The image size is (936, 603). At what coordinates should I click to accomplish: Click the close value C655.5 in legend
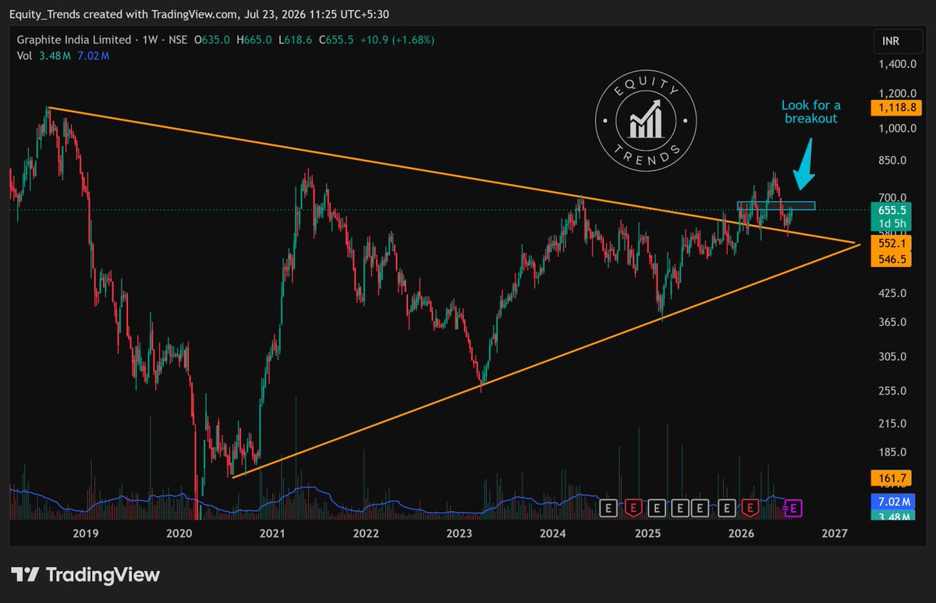(x=335, y=40)
